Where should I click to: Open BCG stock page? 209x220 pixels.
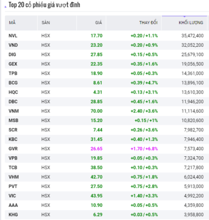pos(13,82)
